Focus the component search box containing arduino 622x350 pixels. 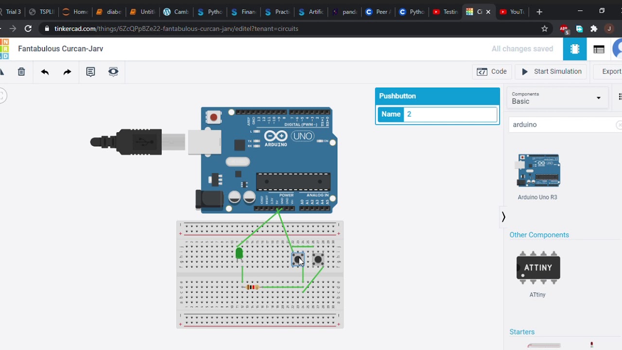tap(563, 125)
